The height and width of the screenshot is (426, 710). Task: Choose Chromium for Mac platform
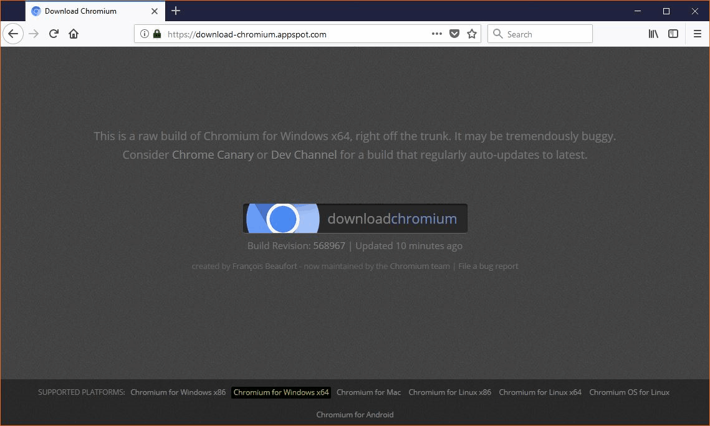tap(368, 392)
